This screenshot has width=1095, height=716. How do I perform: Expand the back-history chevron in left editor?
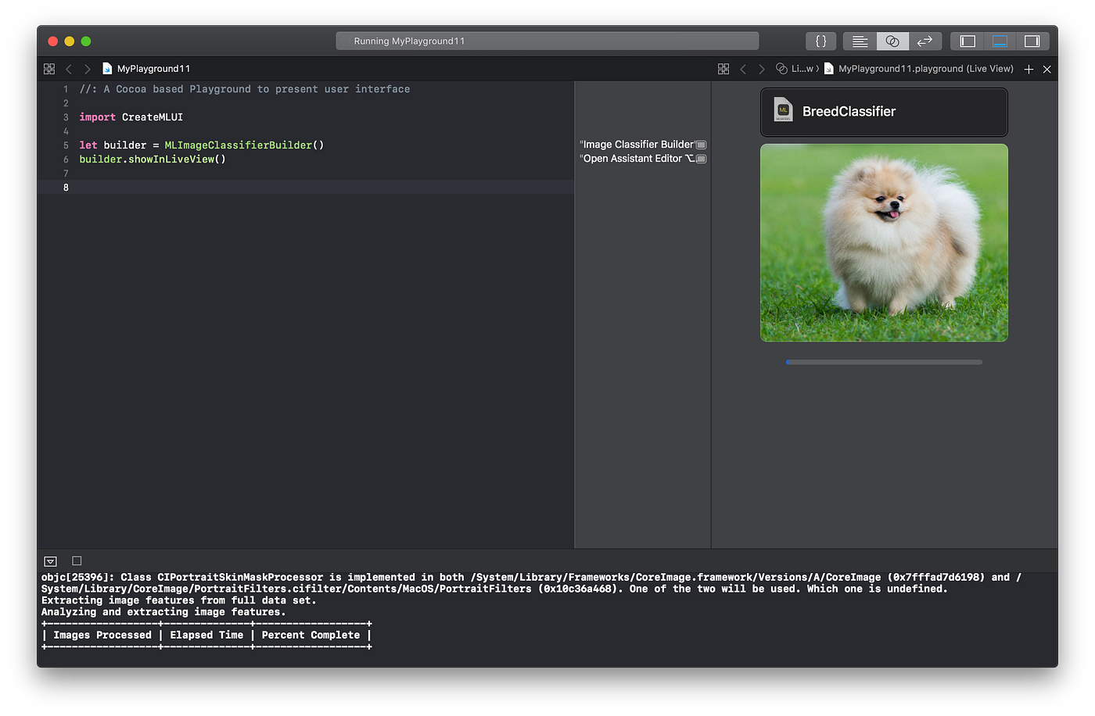coord(68,69)
